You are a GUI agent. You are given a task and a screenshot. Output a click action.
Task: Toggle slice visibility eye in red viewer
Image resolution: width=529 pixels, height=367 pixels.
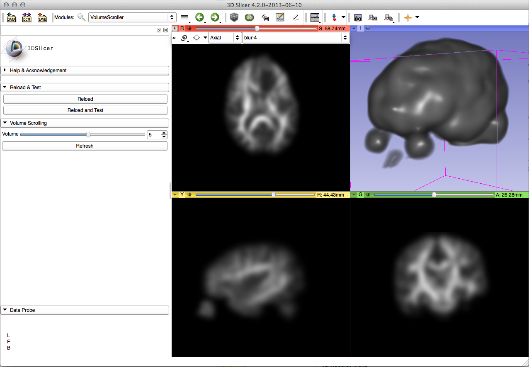click(x=197, y=38)
